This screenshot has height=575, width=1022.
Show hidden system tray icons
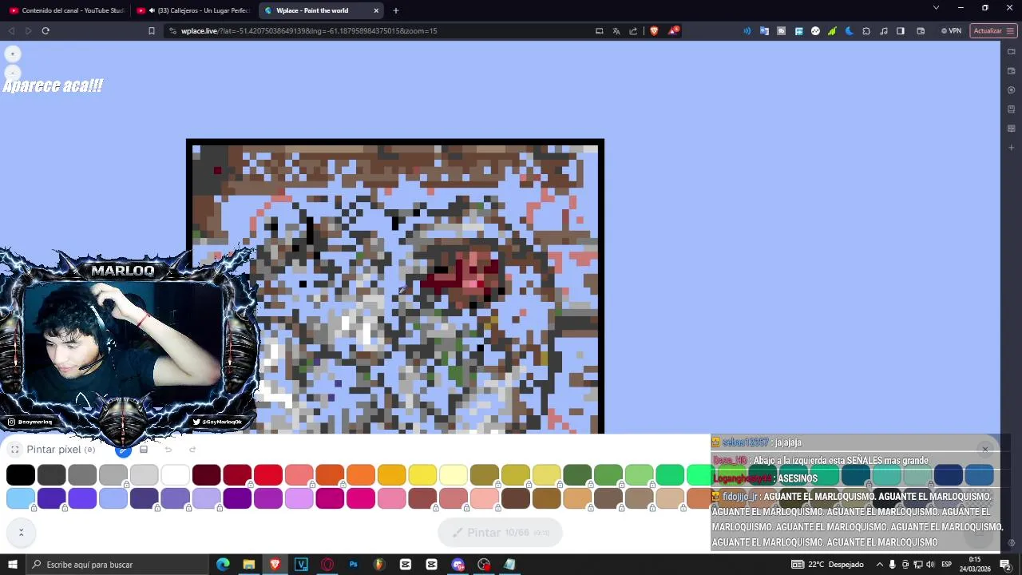(879, 565)
